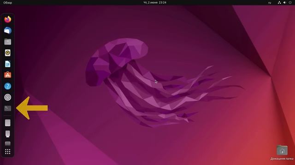Screen dimensions: 295x165
Task: Open the Files manager dock icon
Action: (8, 42)
